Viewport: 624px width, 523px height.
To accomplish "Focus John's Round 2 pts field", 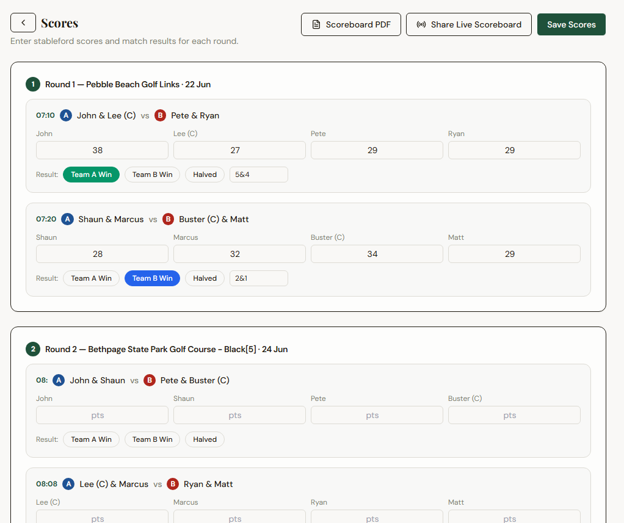I will [103, 415].
